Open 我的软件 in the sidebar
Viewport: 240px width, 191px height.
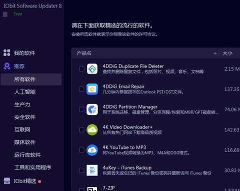(x=24, y=53)
